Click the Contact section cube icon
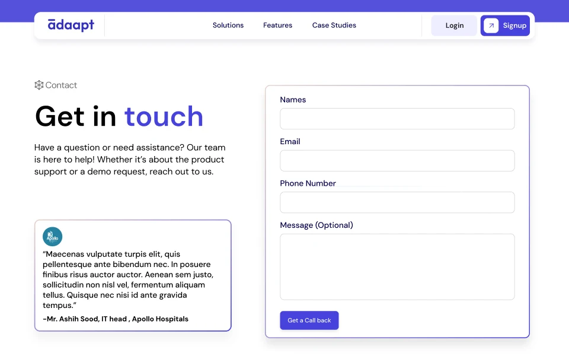This screenshot has width=569, height=356. [x=39, y=85]
